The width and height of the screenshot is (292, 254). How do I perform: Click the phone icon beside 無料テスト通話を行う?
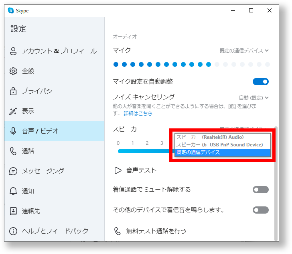click(x=118, y=231)
